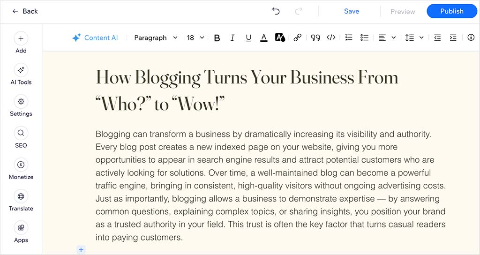Expand the text alignment options arrow
480x255 pixels.
(394, 37)
